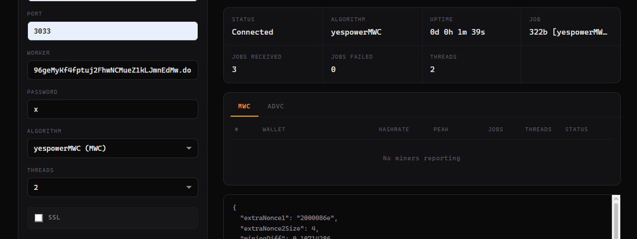Click the THREADS column header in miners table
The height and width of the screenshot is (239, 637).
(x=538, y=129)
